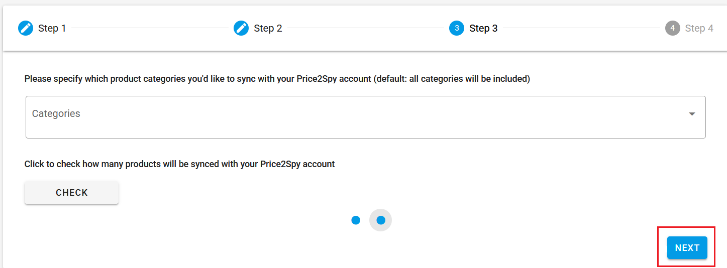Proceed with the blue NEXT button
The width and height of the screenshot is (727, 268).
click(687, 248)
